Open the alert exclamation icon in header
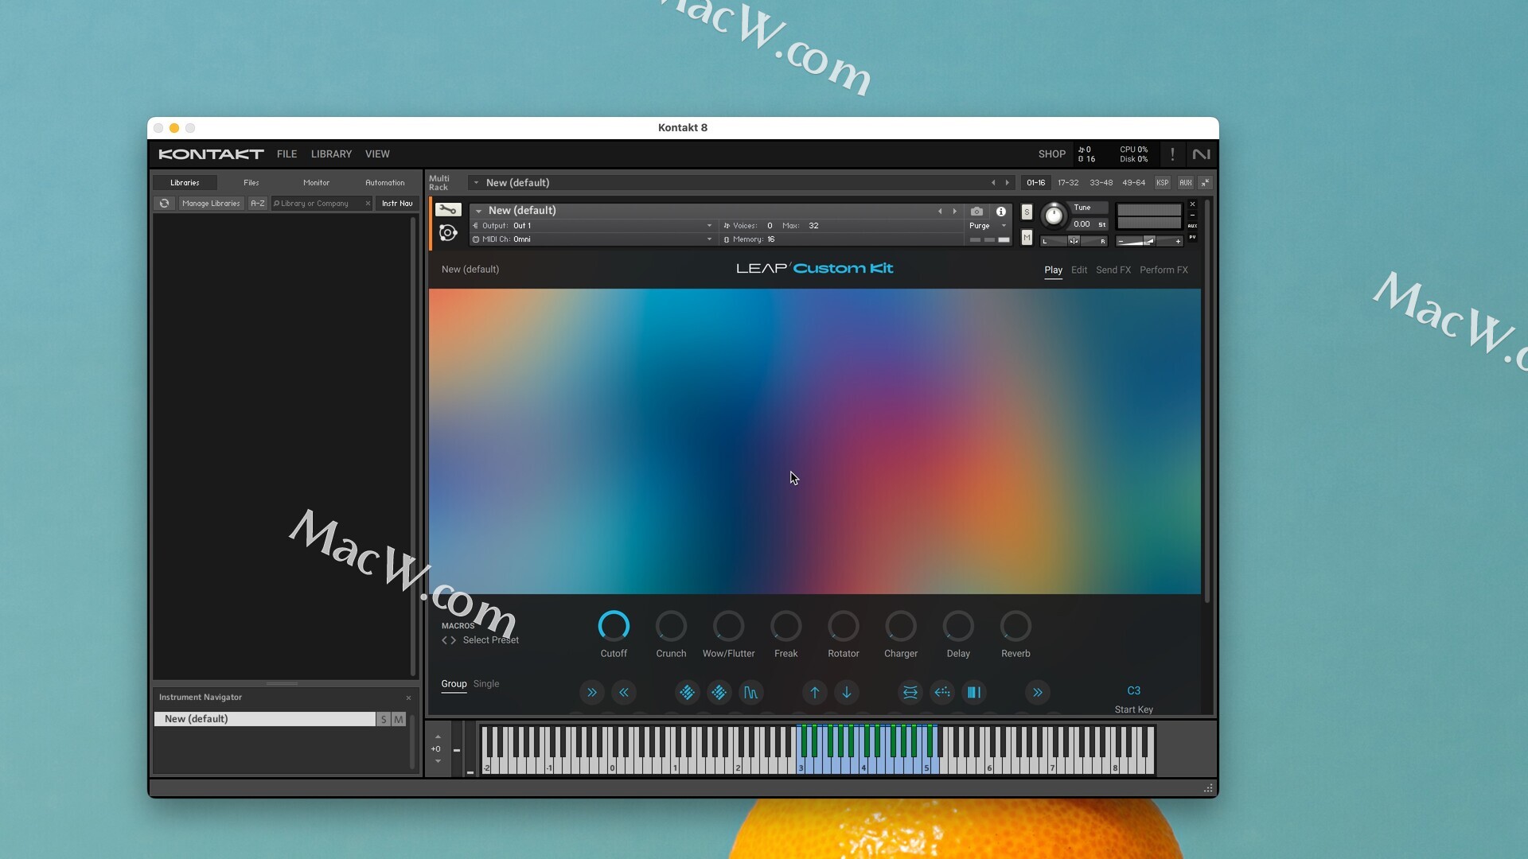This screenshot has height=859, width=1528. pyautogui.click(x=1172, y=154)
